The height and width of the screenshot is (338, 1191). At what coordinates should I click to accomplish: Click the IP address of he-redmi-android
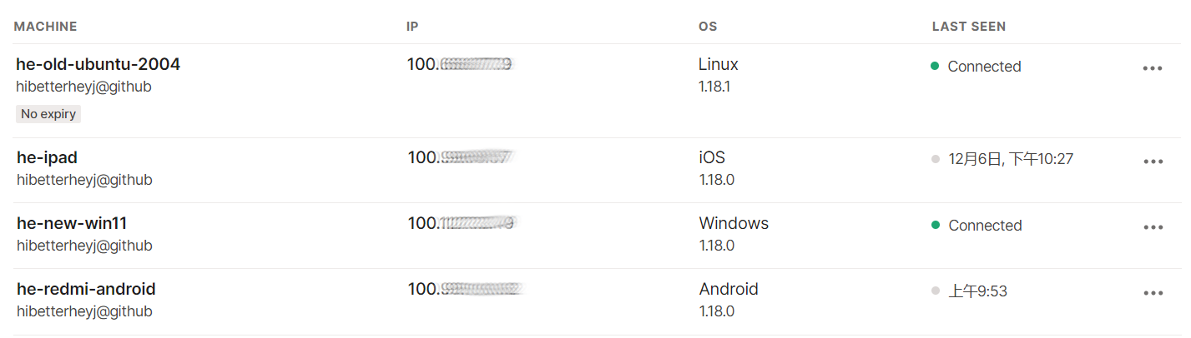tap(464, 289)
